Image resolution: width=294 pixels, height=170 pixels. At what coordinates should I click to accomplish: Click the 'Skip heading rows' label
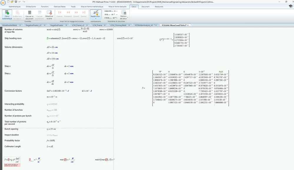tap(13, 38)
